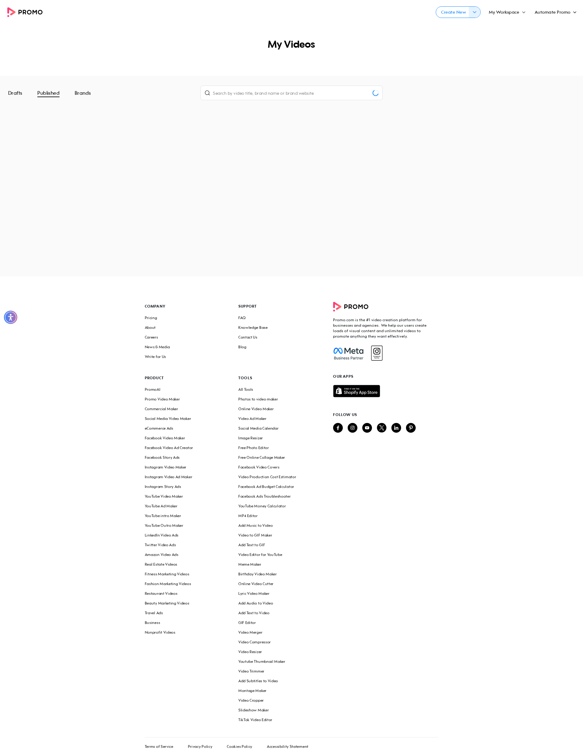Screen dimensions: 583x753
Task: Open the Privacy Policy link
Action: point(200,746)
